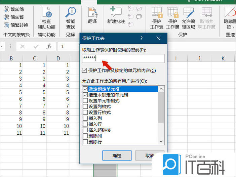The height and width of the screenshot is (177, 236).
Task: Check the 插入行 checkbox
Action: [85, 124]
